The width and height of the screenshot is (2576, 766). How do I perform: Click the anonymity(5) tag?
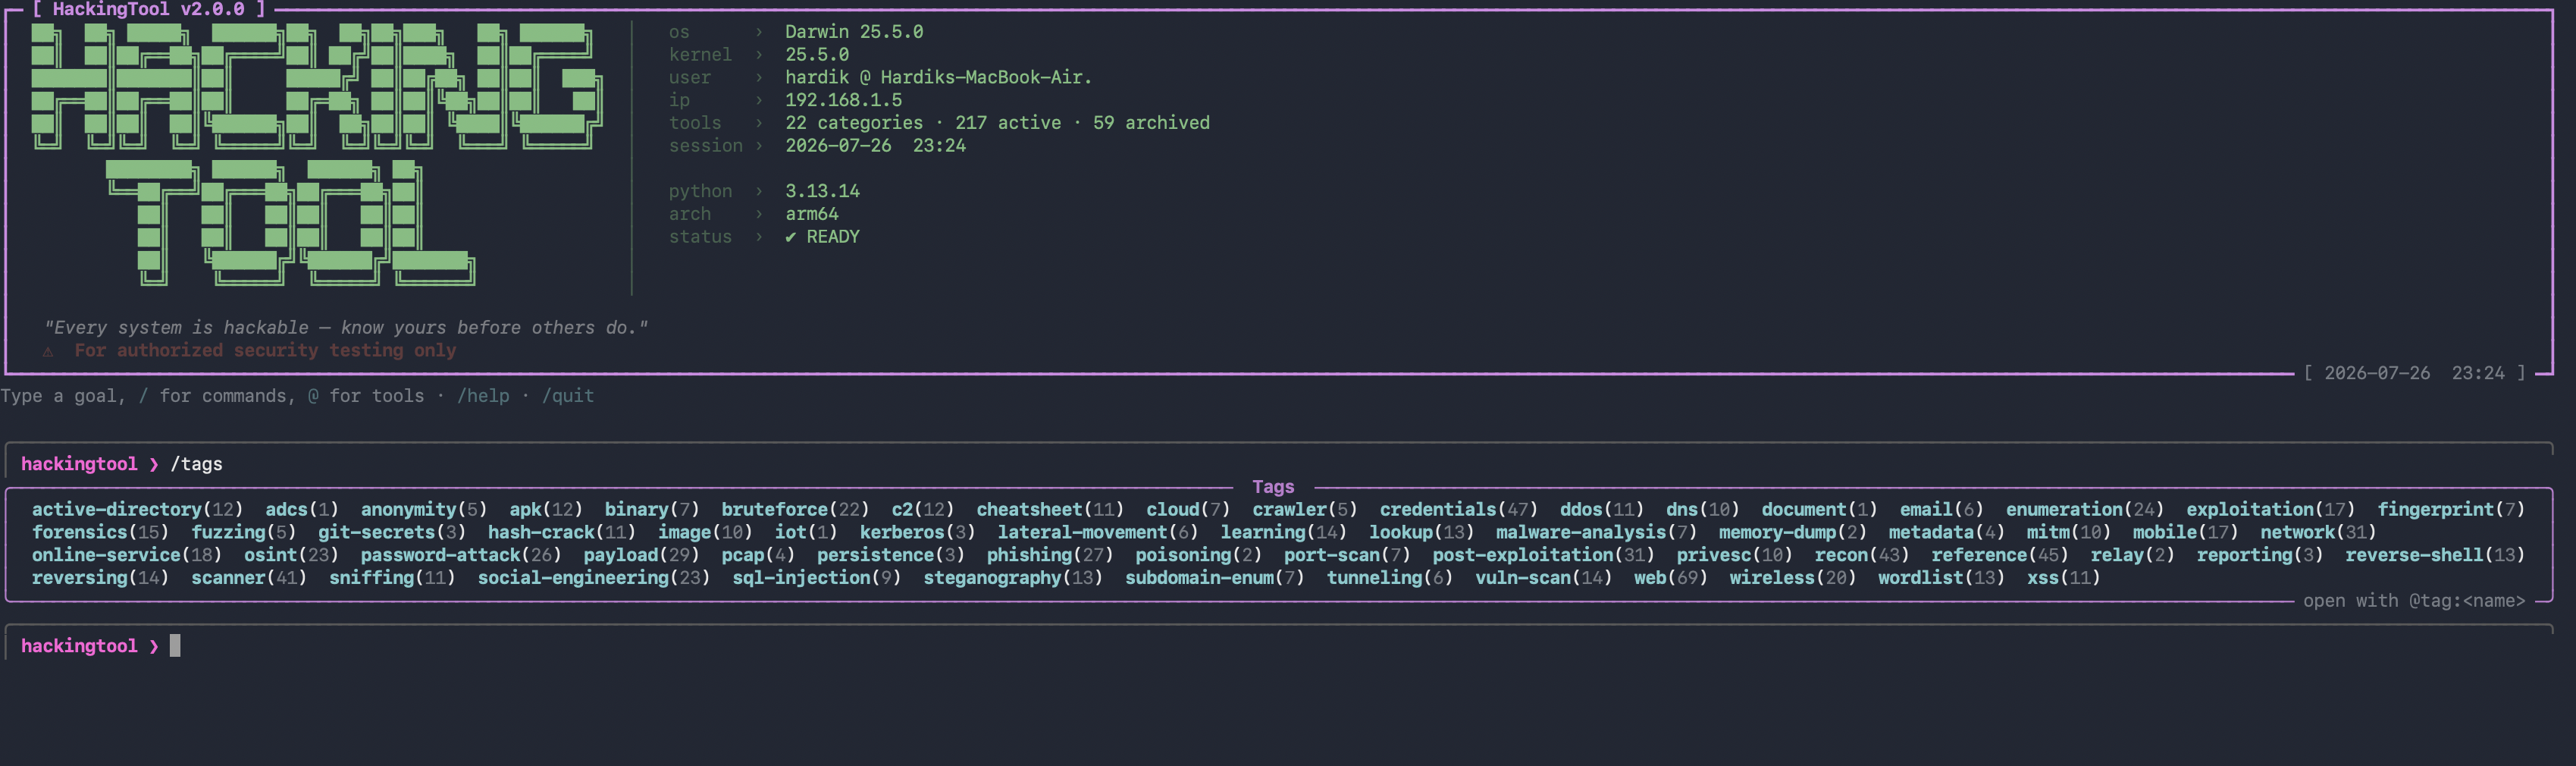coord(423,509)
